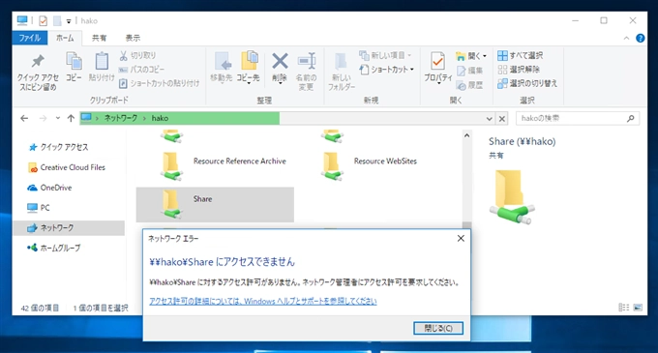Select the Share network folder
The height and width of the screenshot is (353, 658).
[x=215, y=204]
